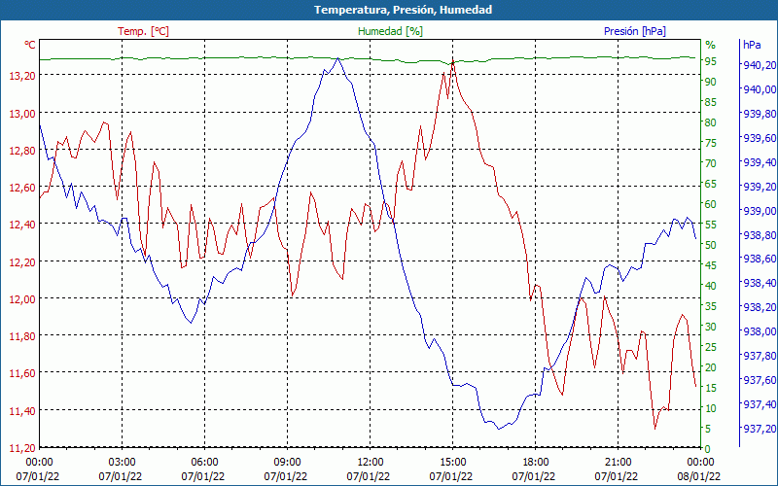The height and width of the screenshot is (486, 778).
Task: Click the red temperature curve's highest peak
Action: pos(452,61)
